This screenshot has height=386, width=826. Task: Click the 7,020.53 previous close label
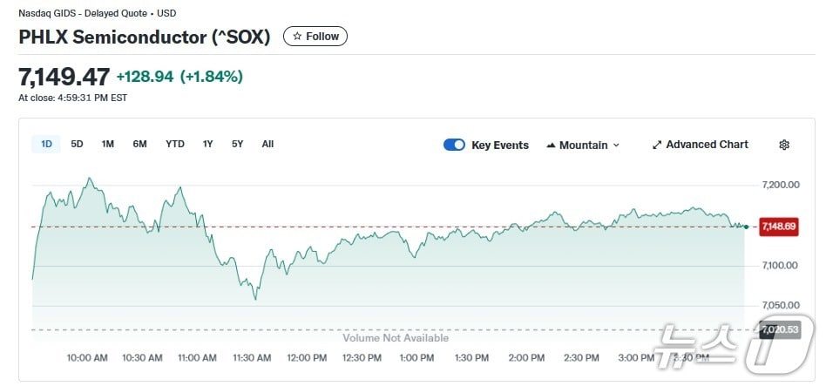[779, 330]
